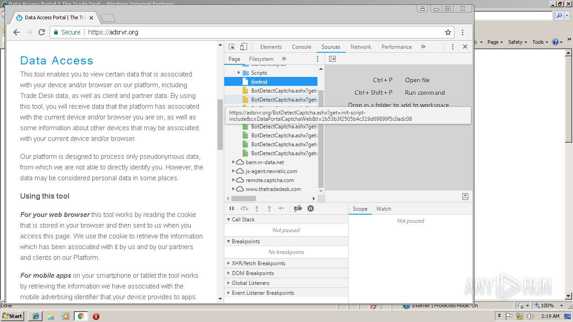Click the volume speaker tray icon

530,316
